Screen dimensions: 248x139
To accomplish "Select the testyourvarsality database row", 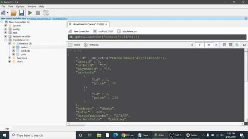I will click(x=21, y=36).
